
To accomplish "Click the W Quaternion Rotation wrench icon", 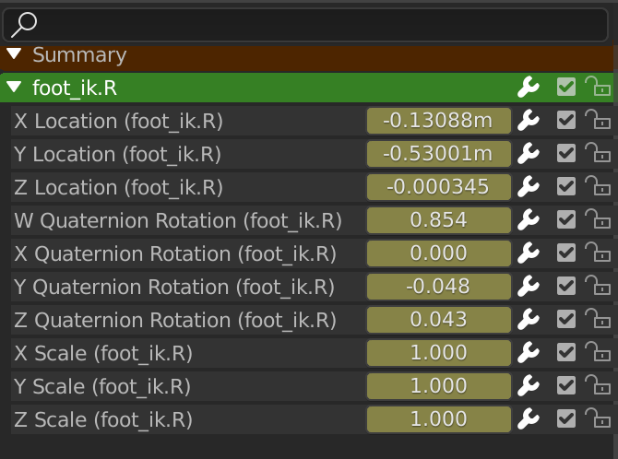I will (x=529, y=220).
